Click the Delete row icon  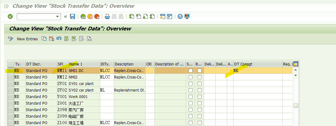tap(51, 39)
